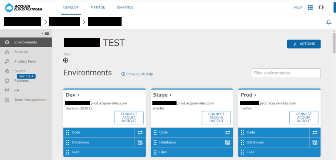Screen dimensions: 336x160
Task: Click the Product Keys key icon
Action: click(7, 61)
